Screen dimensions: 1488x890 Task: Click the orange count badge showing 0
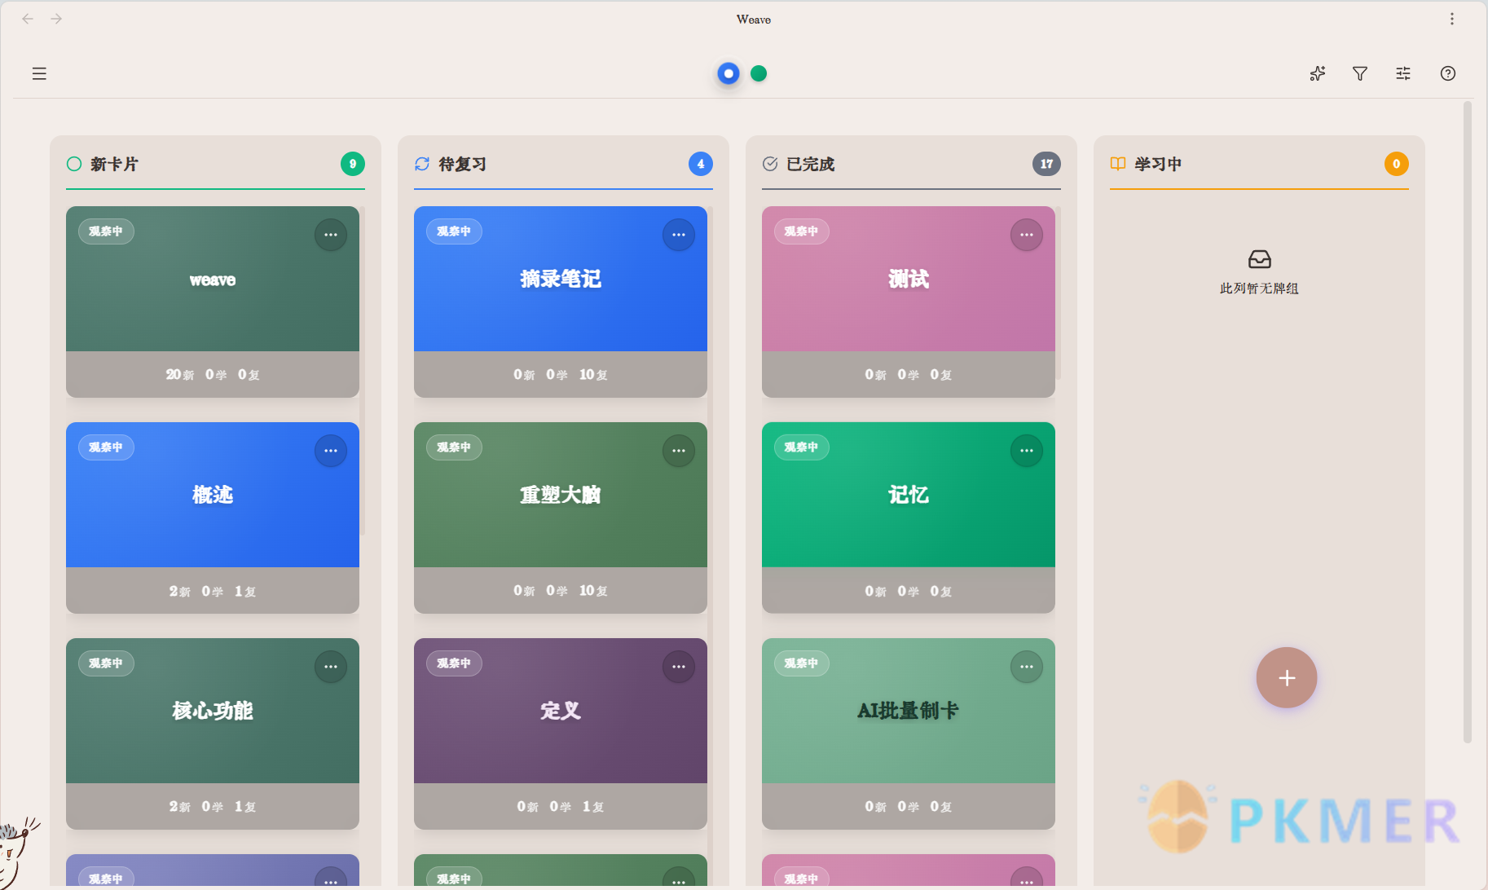coord(1397,164)
